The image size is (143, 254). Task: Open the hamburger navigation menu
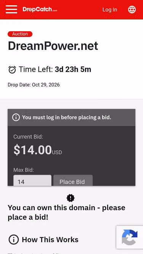[11, 10]
